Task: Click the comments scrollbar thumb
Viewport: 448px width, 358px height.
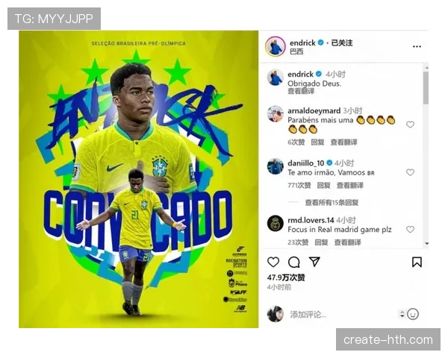Action: click(x=426, y=88)
